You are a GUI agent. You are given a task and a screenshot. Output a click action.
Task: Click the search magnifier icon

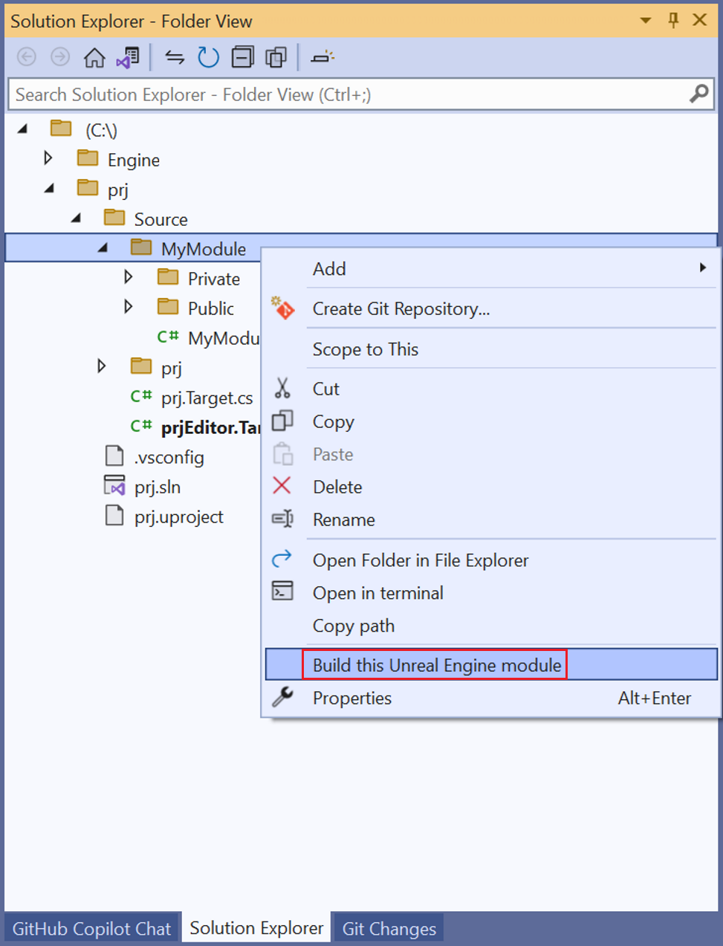698,94
